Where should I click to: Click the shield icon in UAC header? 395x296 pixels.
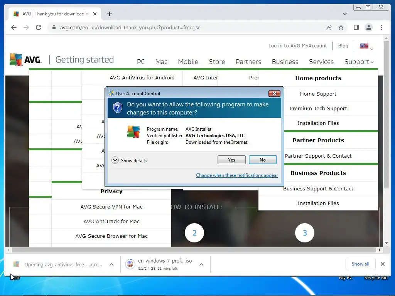coord(117,108)
